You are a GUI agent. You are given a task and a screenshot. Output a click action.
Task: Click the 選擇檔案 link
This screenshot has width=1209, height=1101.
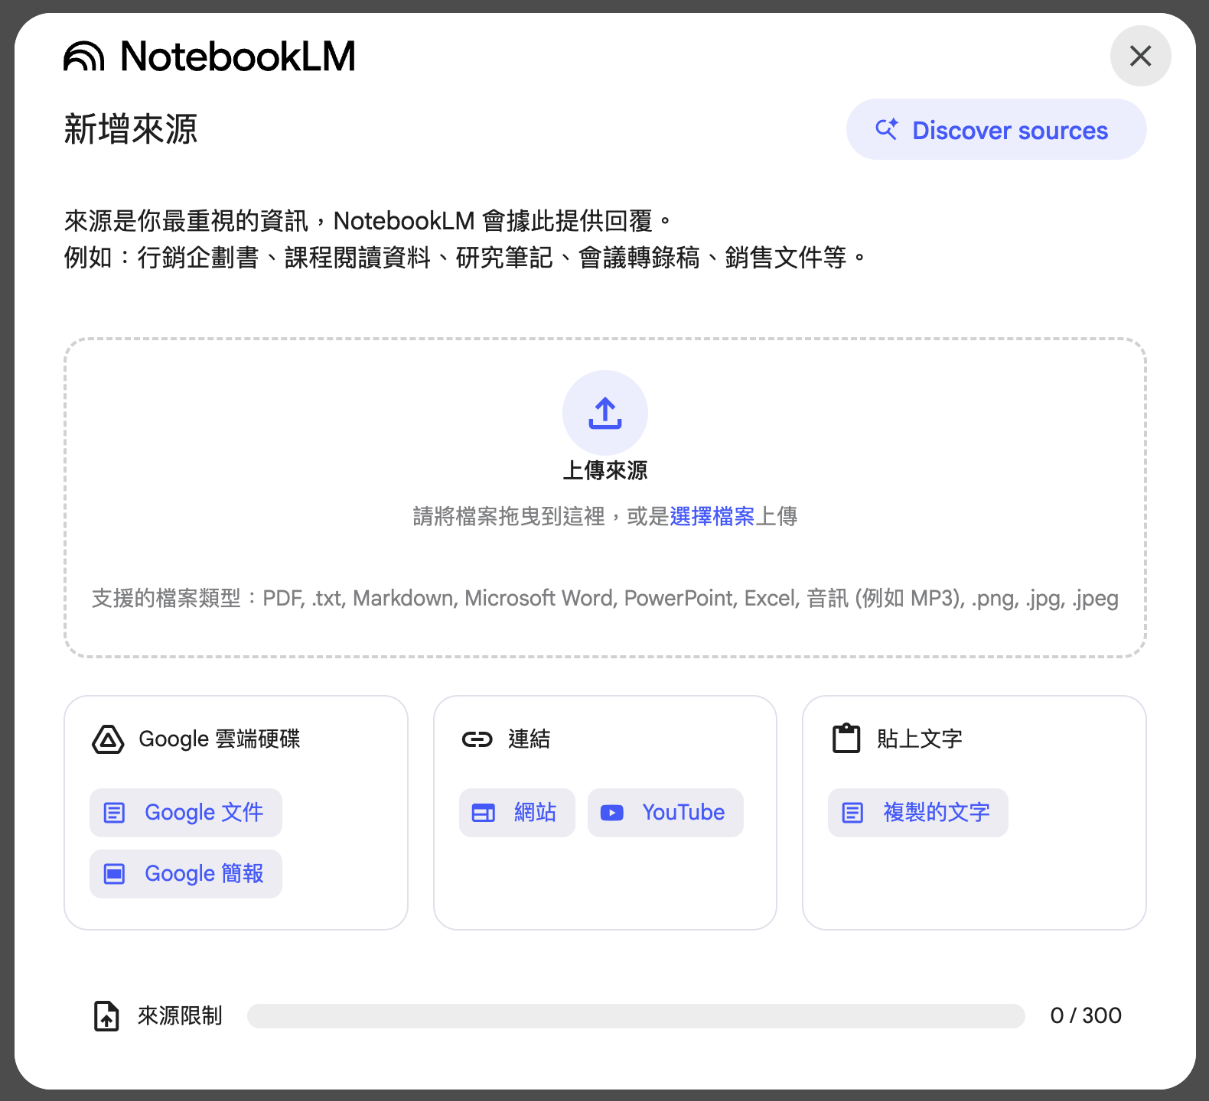pos(712,517)
